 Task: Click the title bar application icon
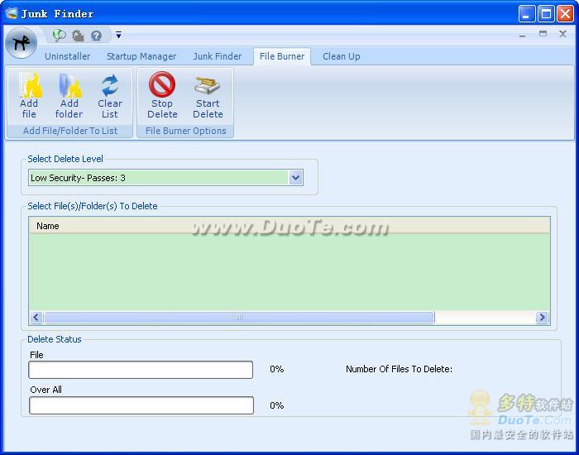click(12, 14)
